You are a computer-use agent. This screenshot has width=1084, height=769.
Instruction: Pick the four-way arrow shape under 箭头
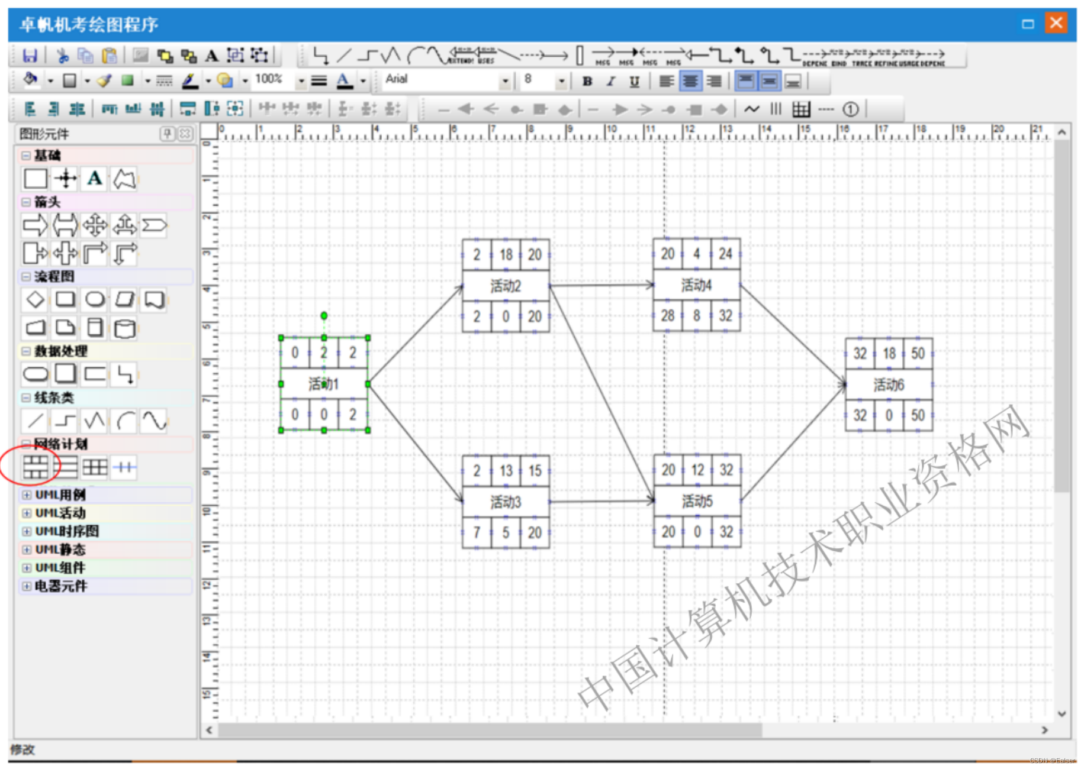pyautogui.click(x=95, y=225)
